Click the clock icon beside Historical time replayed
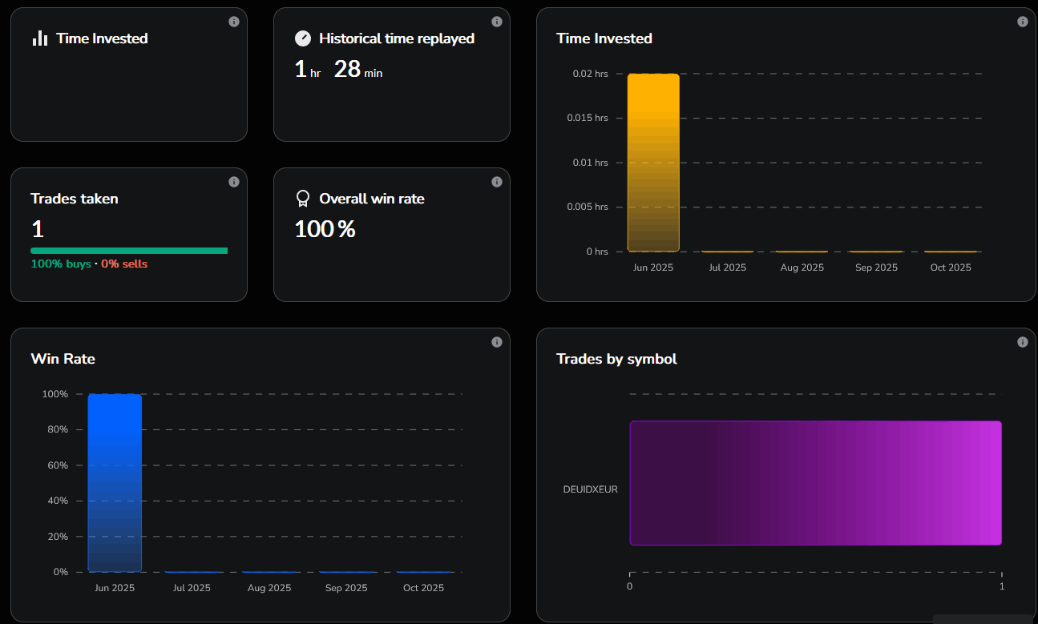This screenshot has width=1038, height=624. coord(303,38)
